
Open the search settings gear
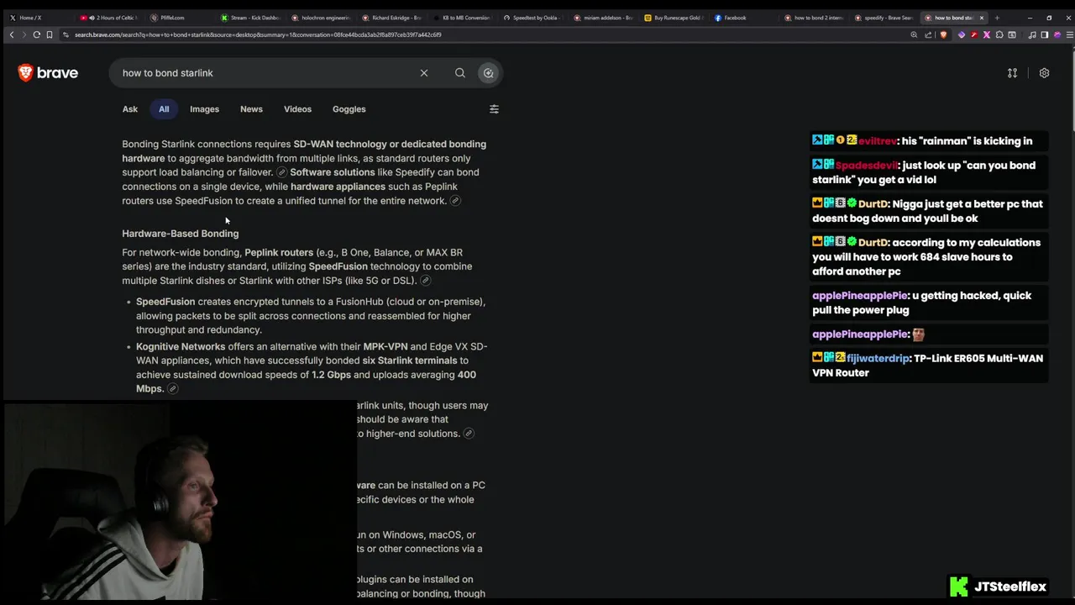[x=1044, y=73]
